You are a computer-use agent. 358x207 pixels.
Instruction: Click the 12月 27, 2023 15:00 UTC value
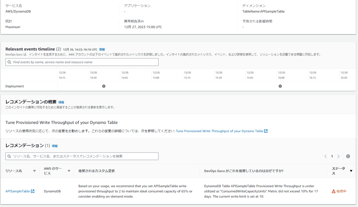[143, 27]
